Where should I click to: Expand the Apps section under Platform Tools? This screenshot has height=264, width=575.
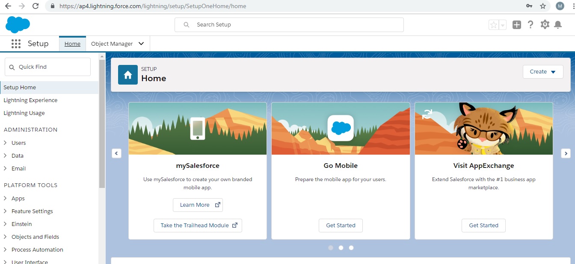tap(18, 198)
